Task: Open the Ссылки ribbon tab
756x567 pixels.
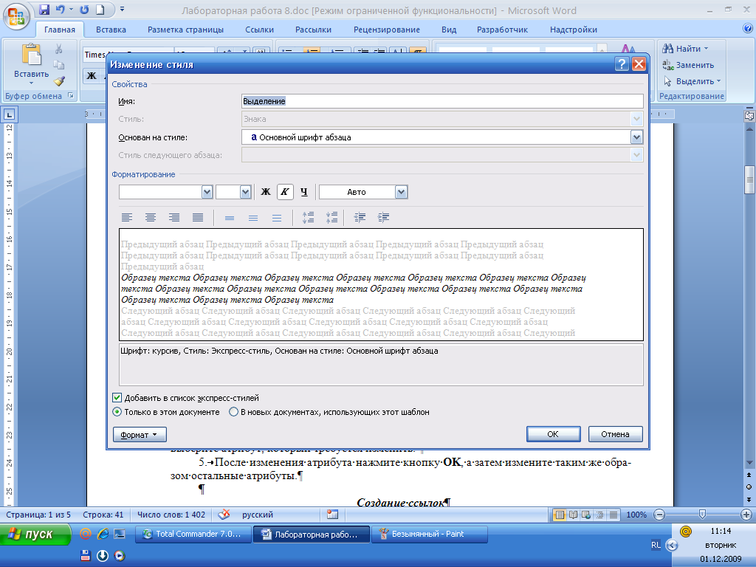Action: coord(259,30)
